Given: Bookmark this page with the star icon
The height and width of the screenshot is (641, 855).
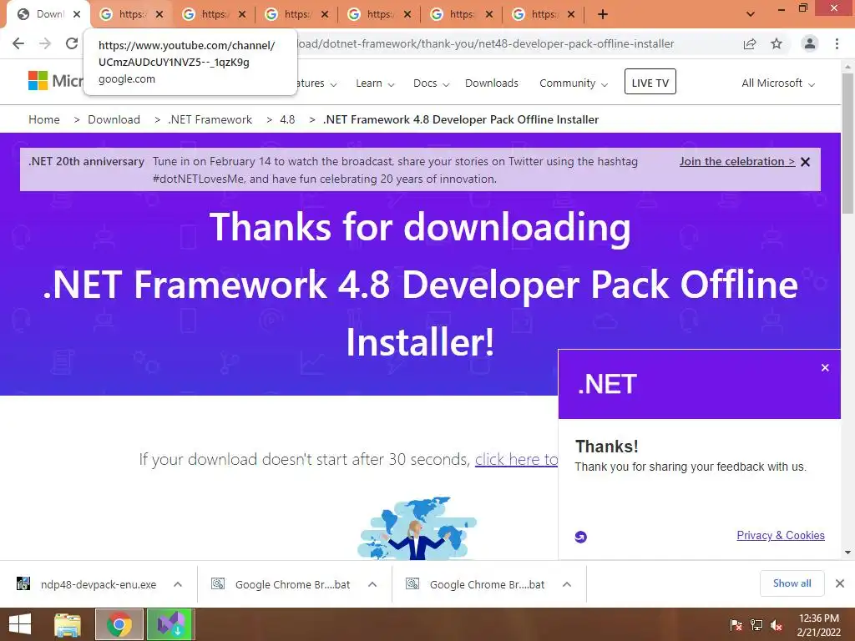Looking at the screenshot, I should pyautogui.click(x=777, y=43).
